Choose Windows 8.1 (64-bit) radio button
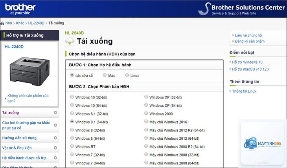Screen dimensions: 287x168 click(72, 121)
